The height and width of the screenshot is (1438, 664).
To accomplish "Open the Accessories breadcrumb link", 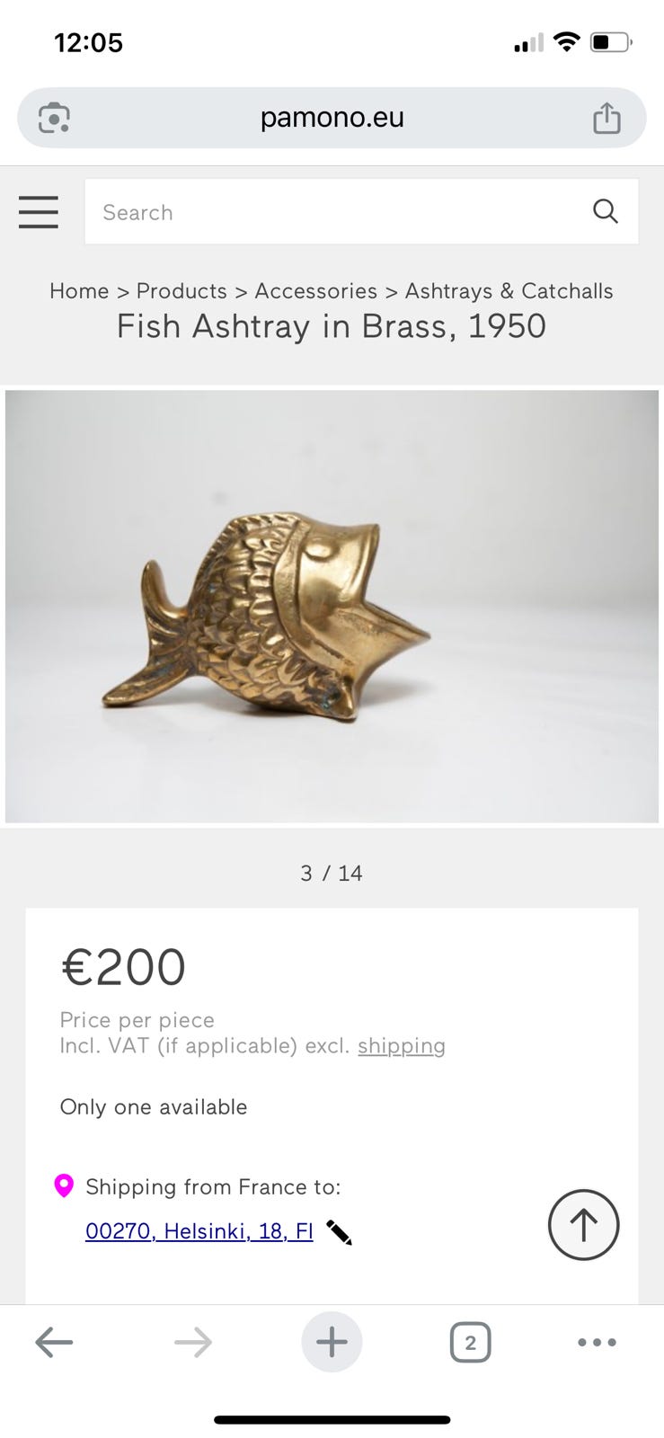I will 316,291.
